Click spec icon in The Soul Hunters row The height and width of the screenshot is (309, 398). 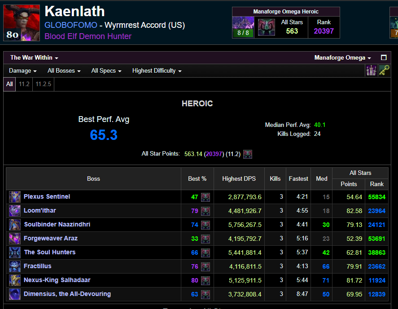pyautogui.click(x=206, y=252)
